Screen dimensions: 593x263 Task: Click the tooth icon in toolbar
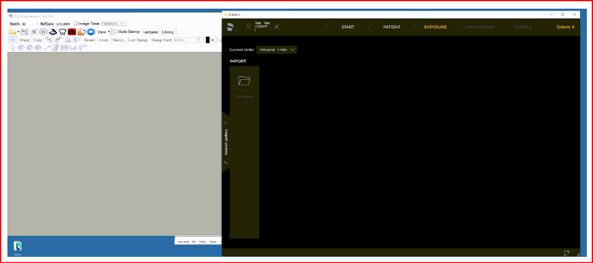[63, 32]
